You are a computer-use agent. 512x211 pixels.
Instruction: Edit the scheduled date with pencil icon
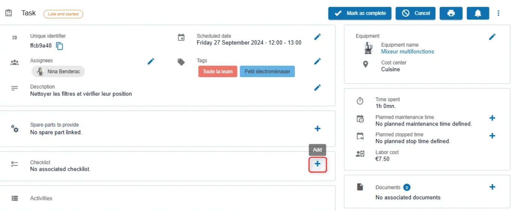click(318, 37)
